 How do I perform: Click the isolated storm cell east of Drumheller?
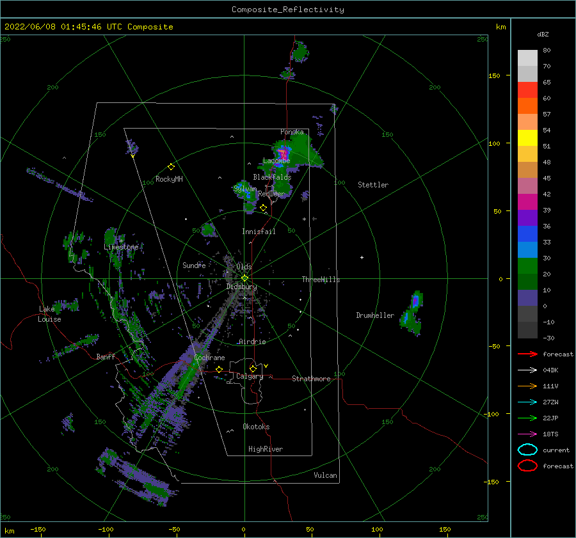(x=413, y=313)
